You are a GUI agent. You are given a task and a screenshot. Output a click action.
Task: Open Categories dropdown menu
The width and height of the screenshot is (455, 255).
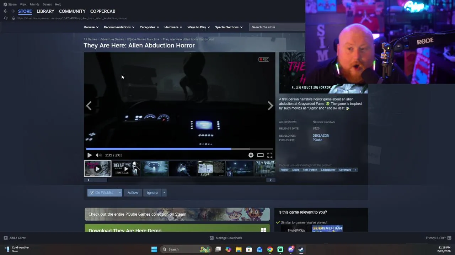(x=149, y=27)
